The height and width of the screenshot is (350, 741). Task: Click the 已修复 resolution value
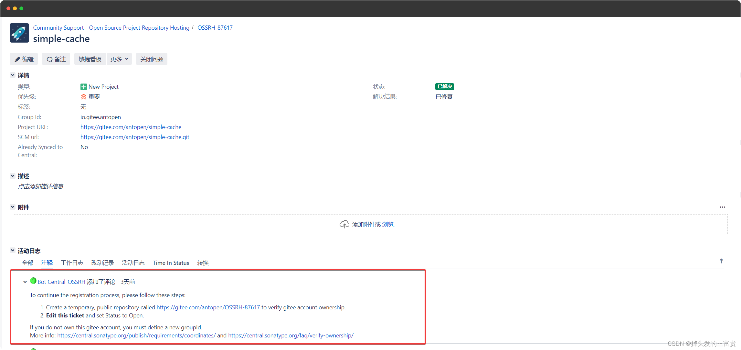(x=444, y=97)
